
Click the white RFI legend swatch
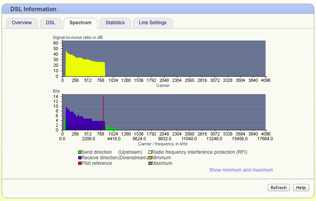click(x=150, y=152)
